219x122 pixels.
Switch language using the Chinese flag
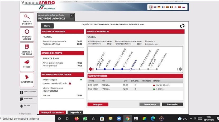click(180, 7)
